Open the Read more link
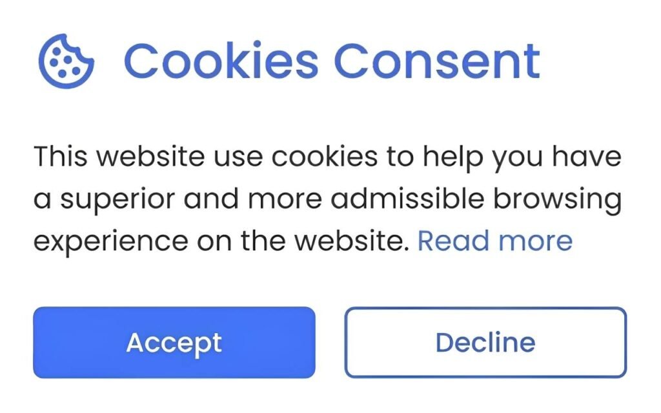This screenshot has height=413, width=661. point(495,241)
